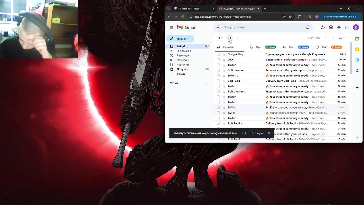Star the TikTok email

[224, 107]
